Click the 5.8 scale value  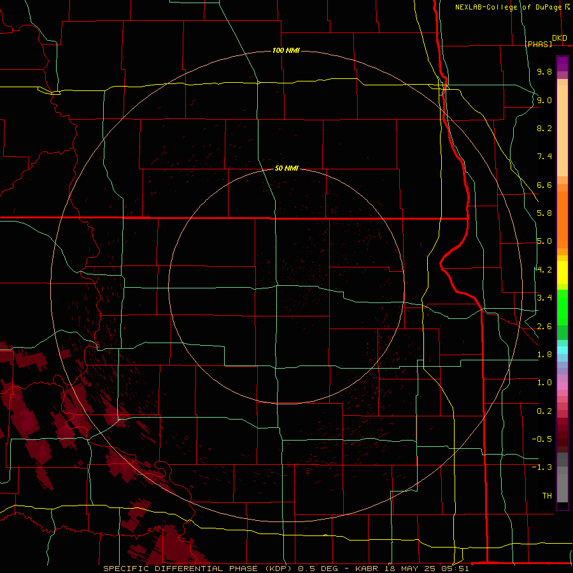544,213
